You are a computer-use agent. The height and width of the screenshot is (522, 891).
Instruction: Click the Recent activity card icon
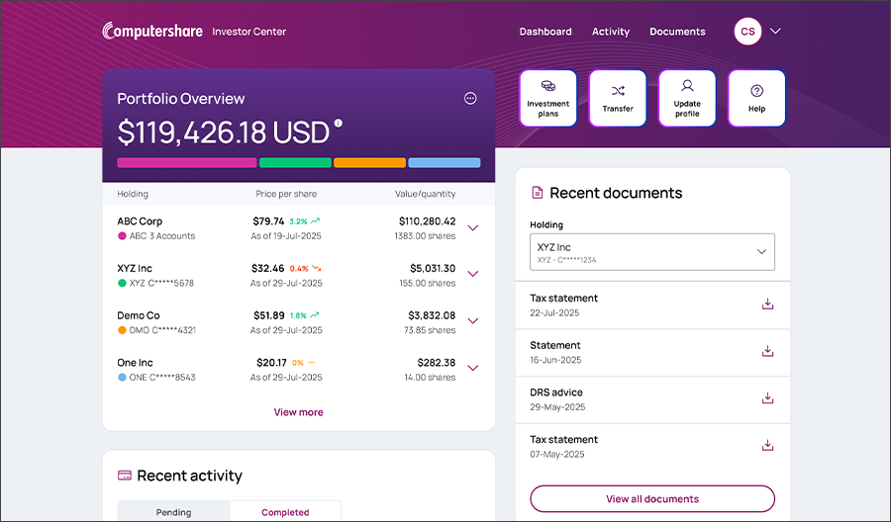[125, 476]
